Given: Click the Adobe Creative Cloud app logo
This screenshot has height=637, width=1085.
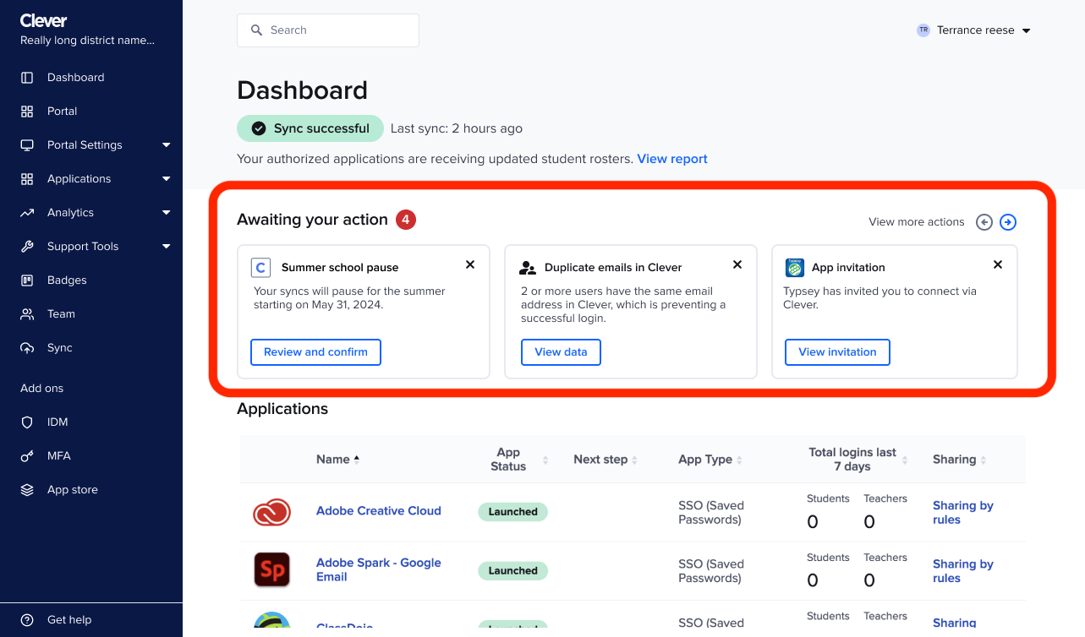Looking at the screenshot, I should tap(272, 512).
